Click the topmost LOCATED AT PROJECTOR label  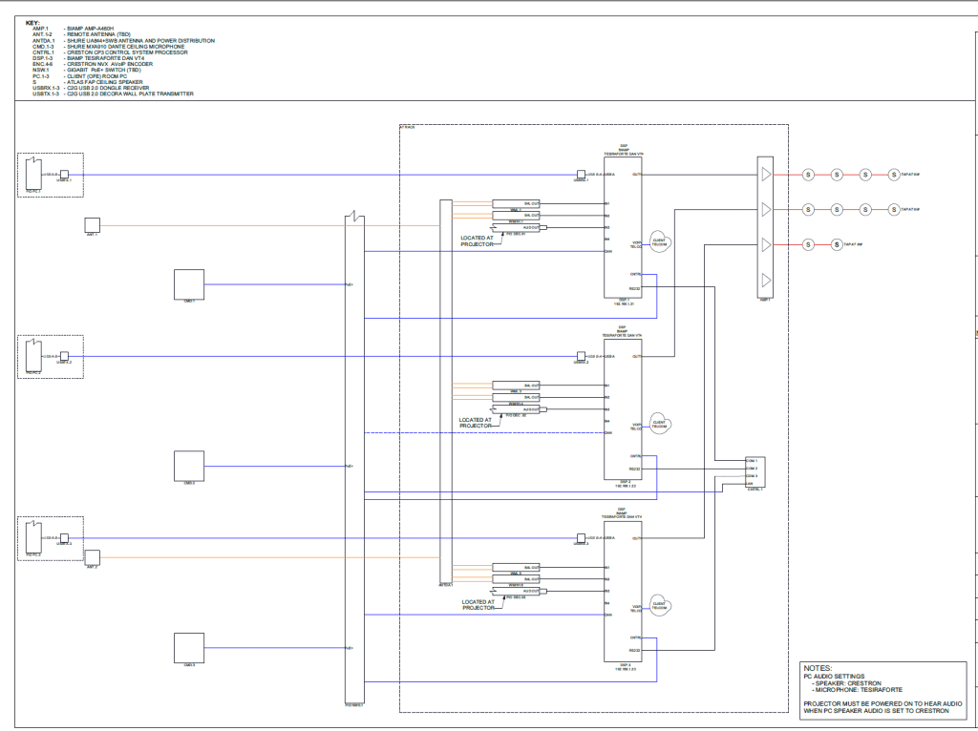478,241
